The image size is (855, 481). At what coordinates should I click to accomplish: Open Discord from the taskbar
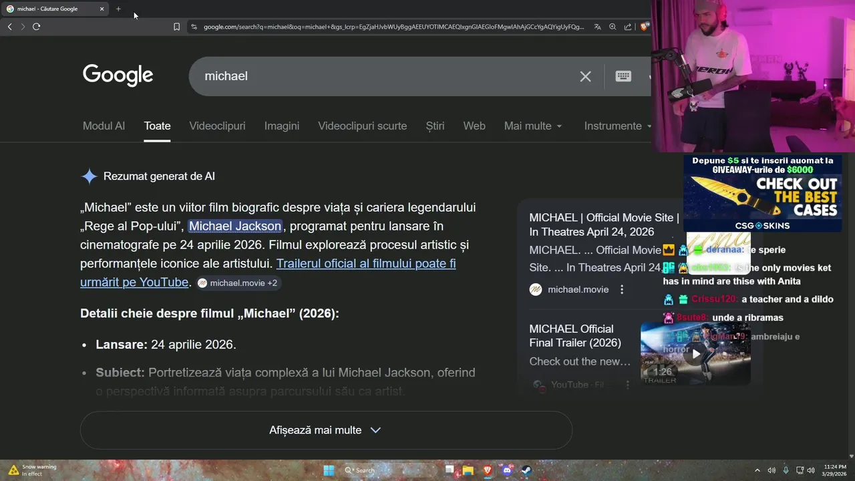(507, 470)
